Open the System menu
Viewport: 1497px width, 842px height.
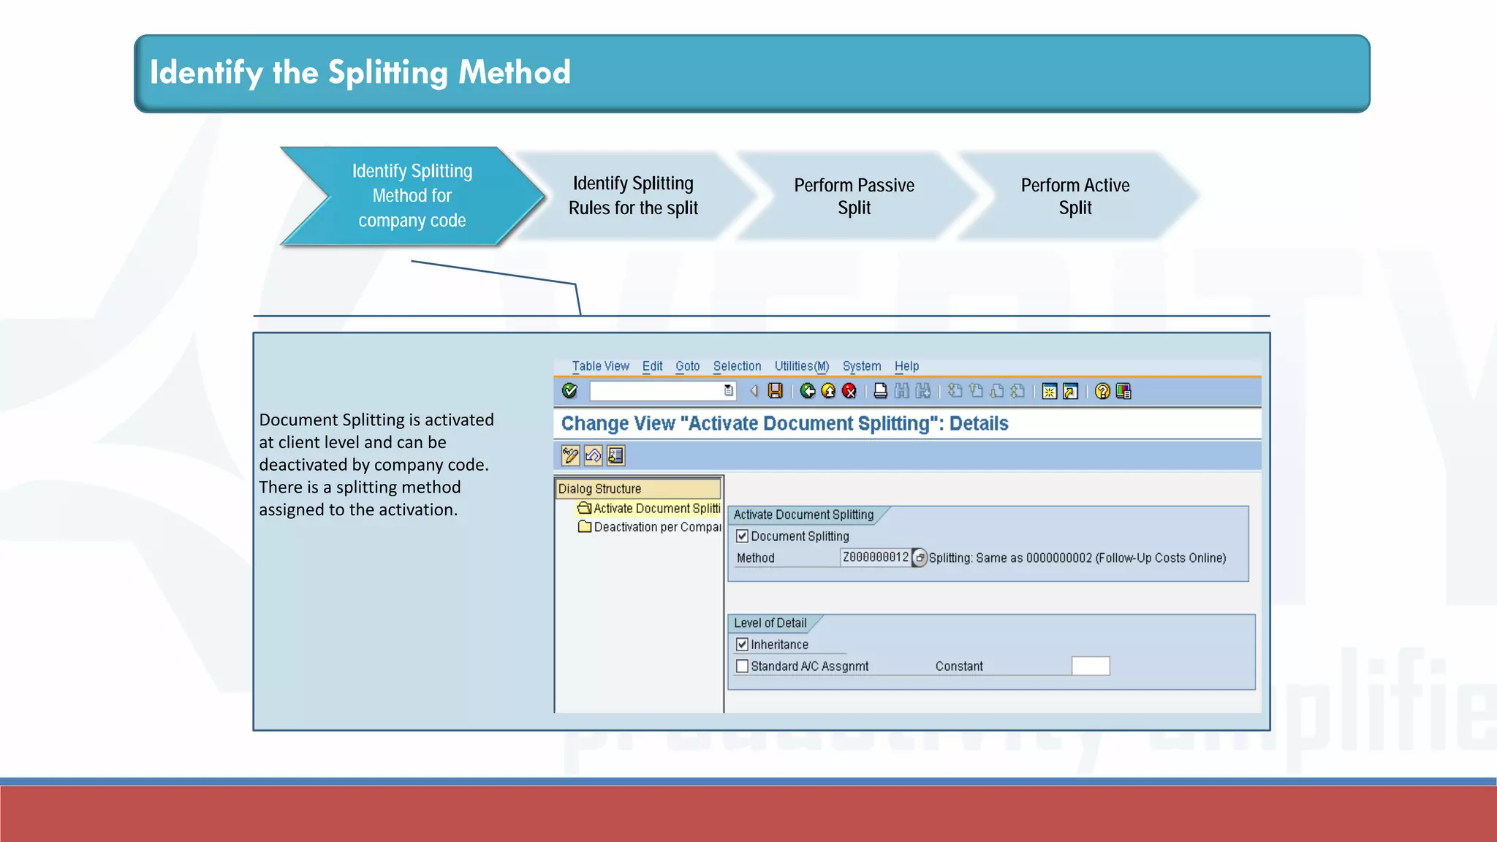[862, 366]
